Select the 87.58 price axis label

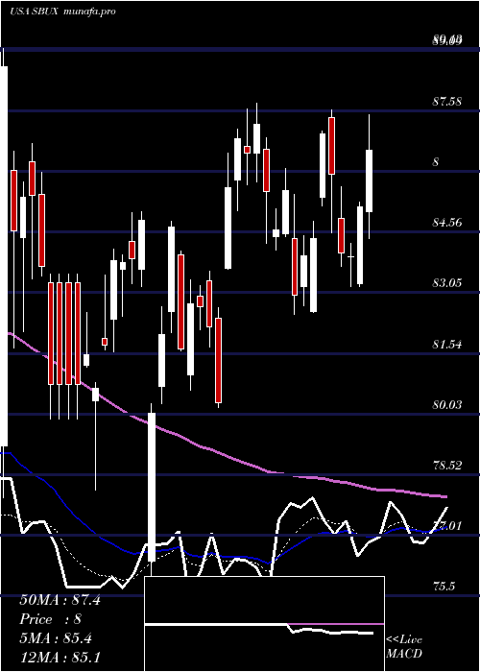[447, 102]
